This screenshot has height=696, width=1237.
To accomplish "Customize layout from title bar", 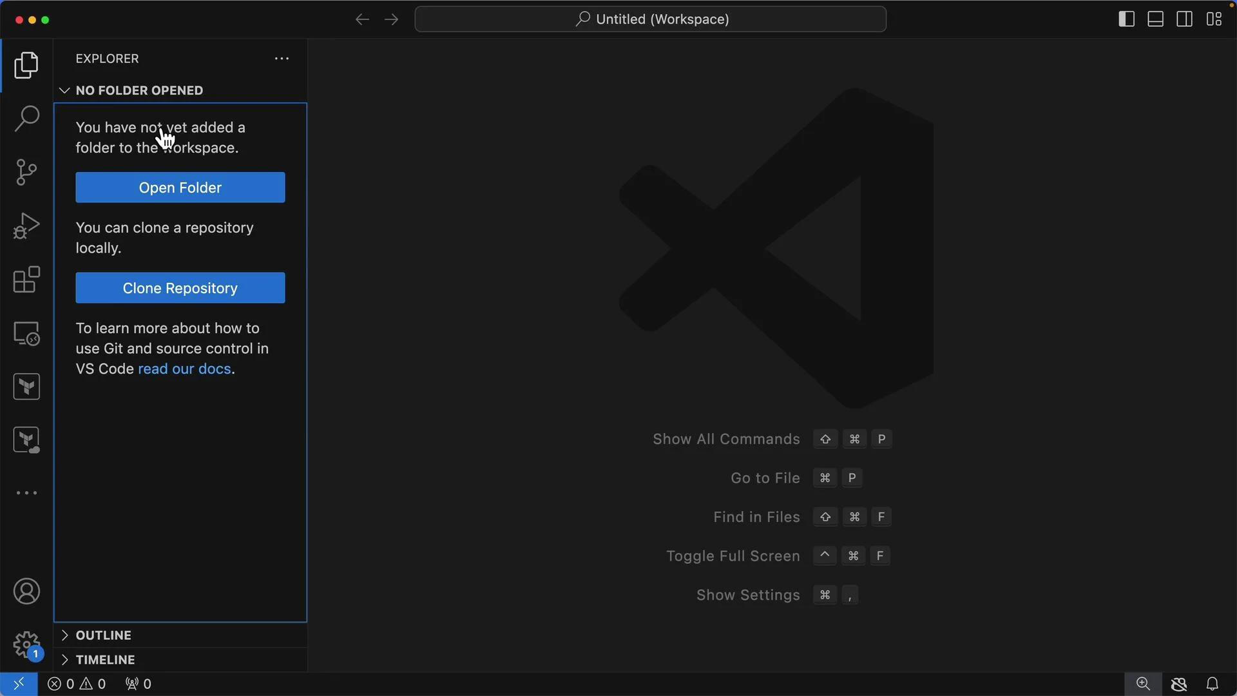I will [1214, 19].
